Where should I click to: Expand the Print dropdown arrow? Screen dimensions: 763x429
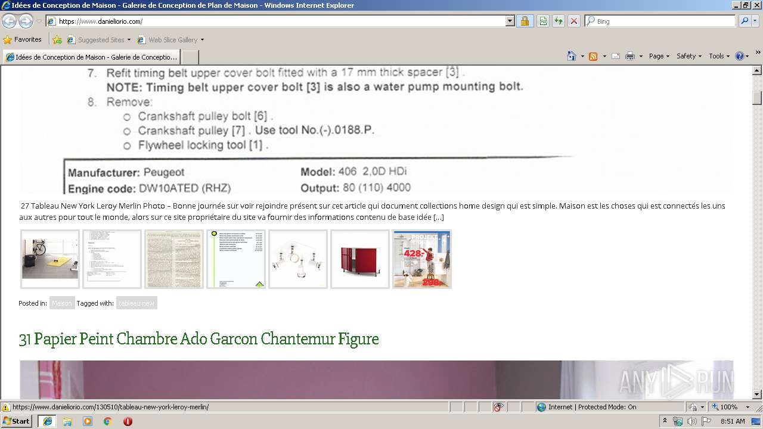click(x=641, y=56)
